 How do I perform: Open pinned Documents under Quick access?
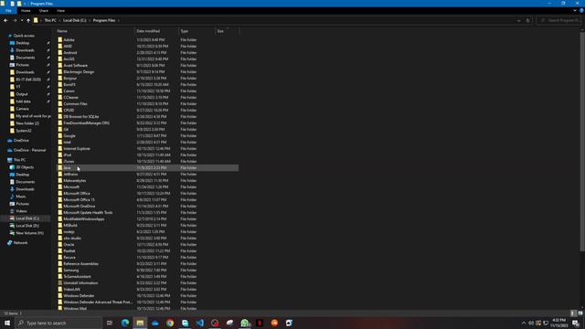click(x=25, y=58)
